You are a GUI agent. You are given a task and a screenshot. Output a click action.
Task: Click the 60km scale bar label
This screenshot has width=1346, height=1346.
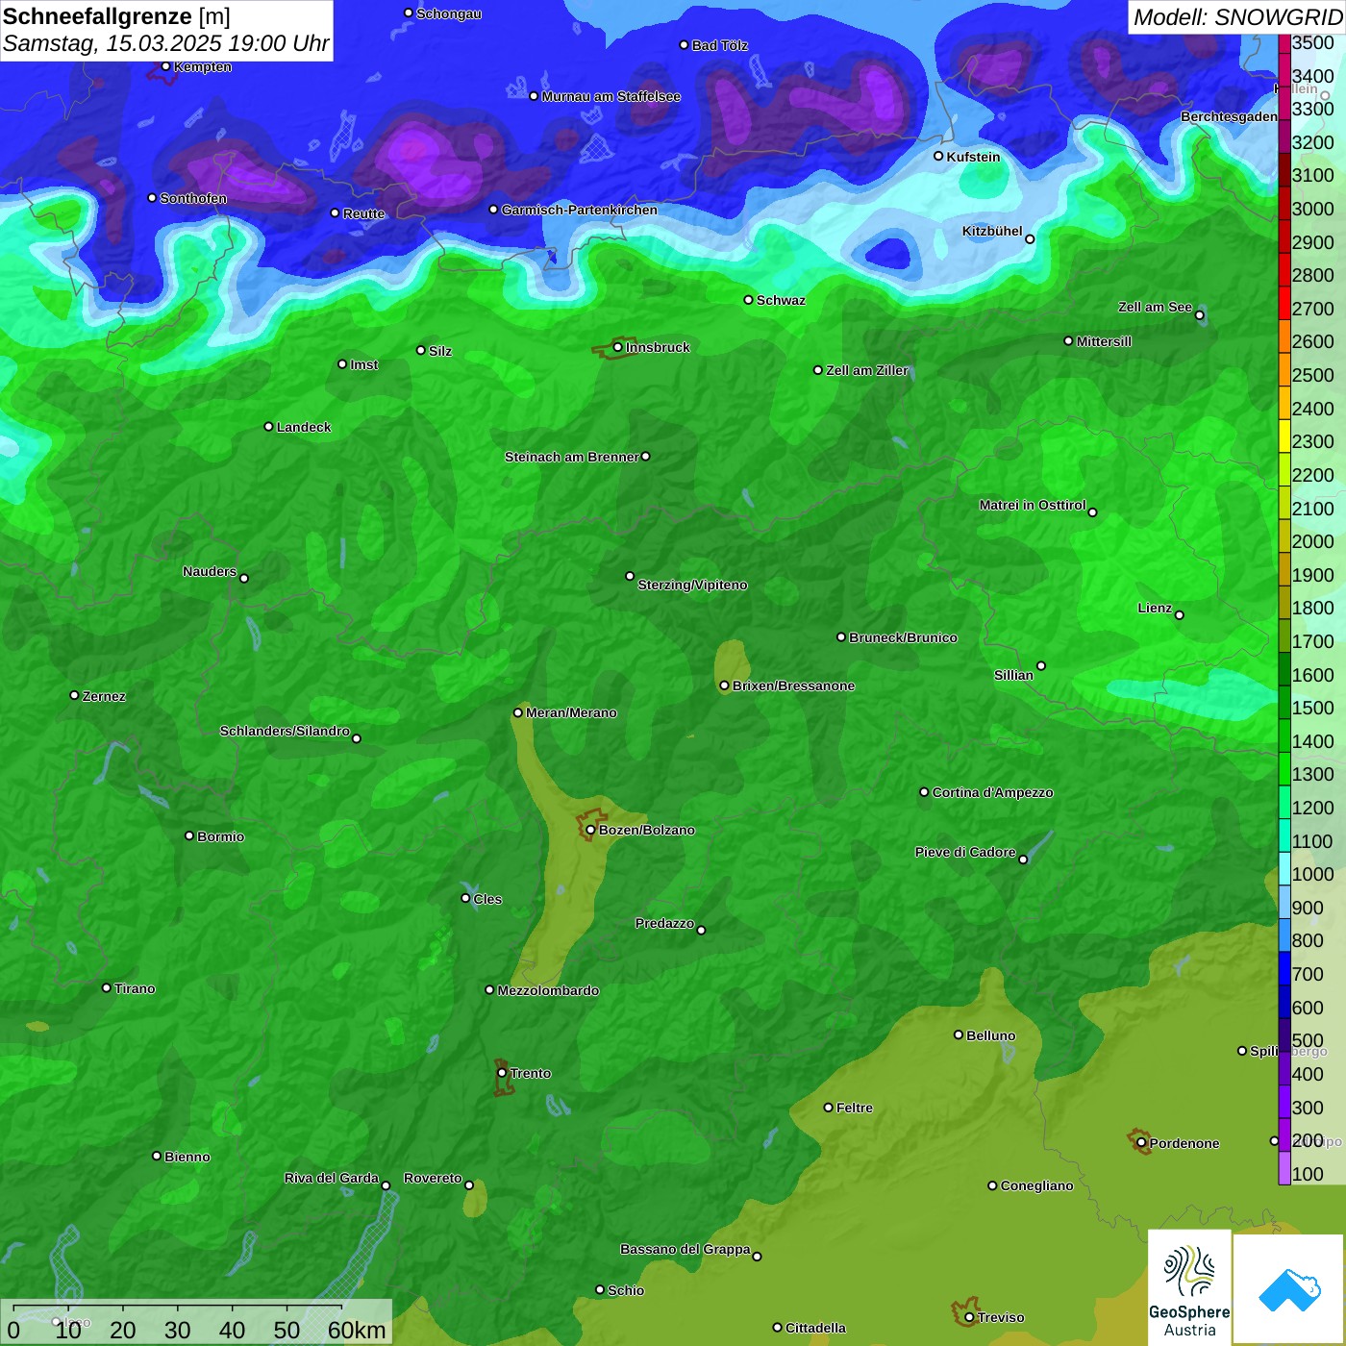click(357, 1330)
